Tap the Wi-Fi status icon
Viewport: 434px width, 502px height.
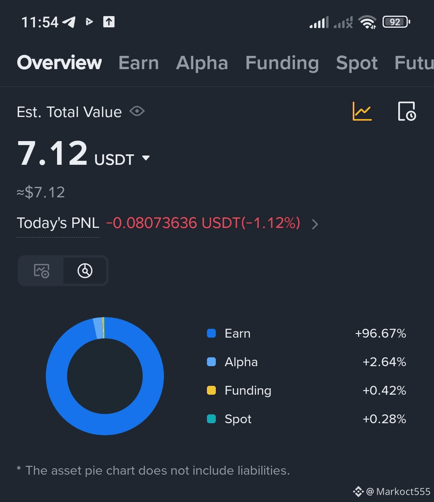pos(367,22)
